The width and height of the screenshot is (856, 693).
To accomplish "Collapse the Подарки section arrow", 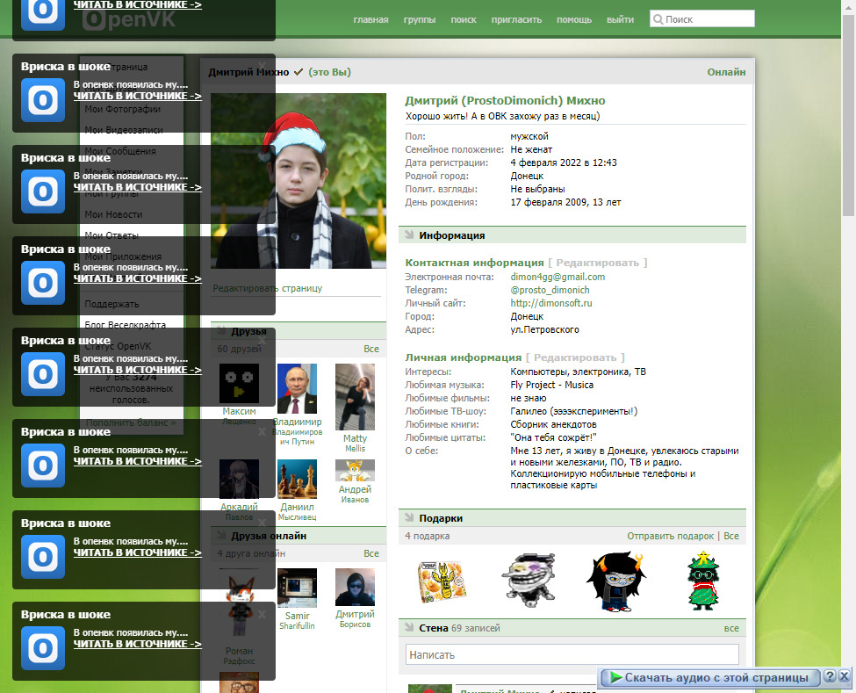I will [409, 517].
